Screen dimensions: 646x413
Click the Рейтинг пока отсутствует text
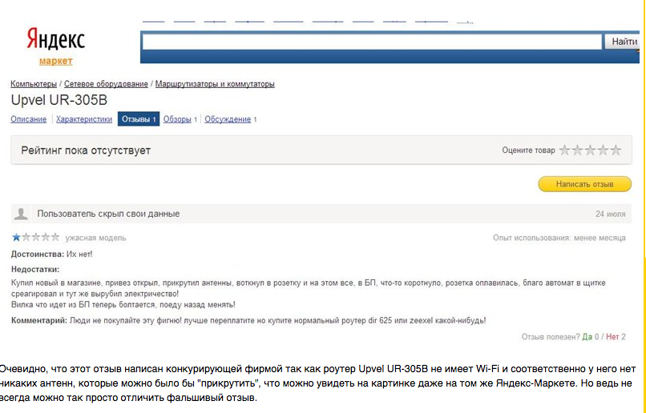86,150
